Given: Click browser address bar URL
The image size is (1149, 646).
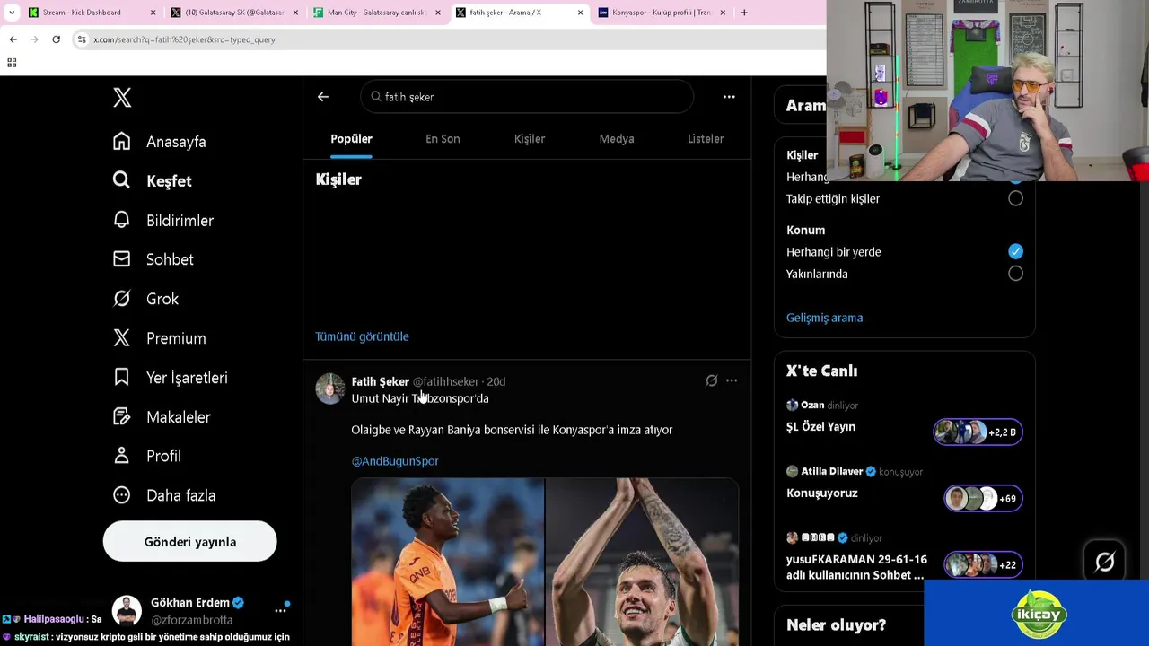Looking at the screenshot, I should pyautogui.click(x=184, y=39).
